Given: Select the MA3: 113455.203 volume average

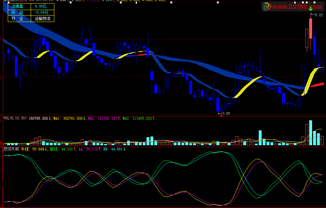Looking at the screenshot, I should pos(137,118).
